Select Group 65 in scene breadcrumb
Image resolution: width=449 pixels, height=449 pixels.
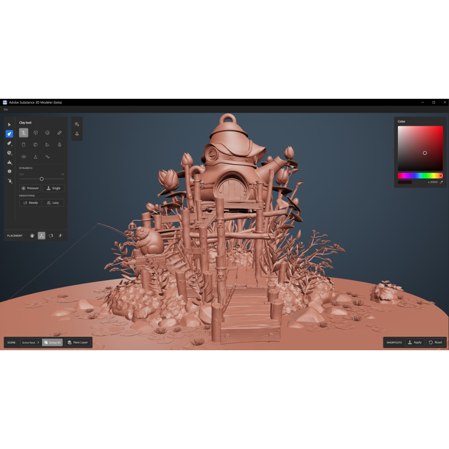click(x=52, y=342)
